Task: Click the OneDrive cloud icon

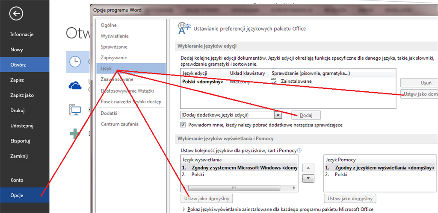Action: coord(75,86)
